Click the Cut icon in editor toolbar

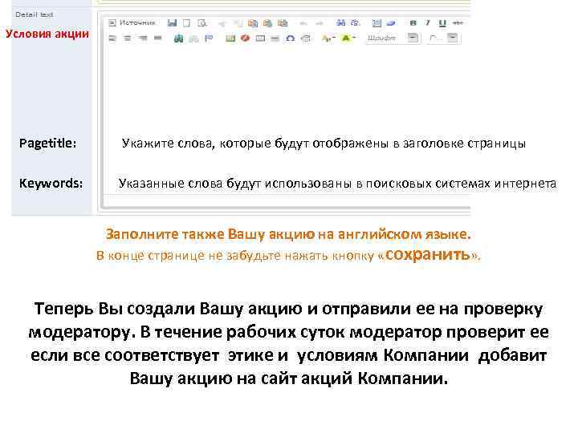coord(222,23)
